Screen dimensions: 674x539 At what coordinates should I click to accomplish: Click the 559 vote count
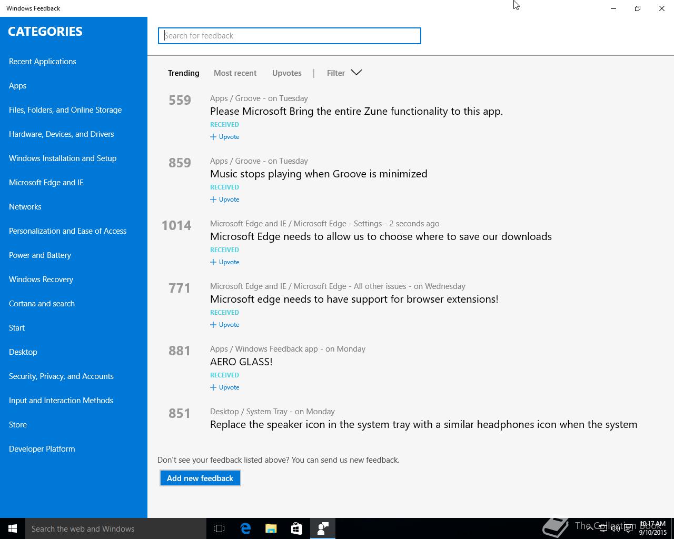pyautogui.click(x=180, y=100)
